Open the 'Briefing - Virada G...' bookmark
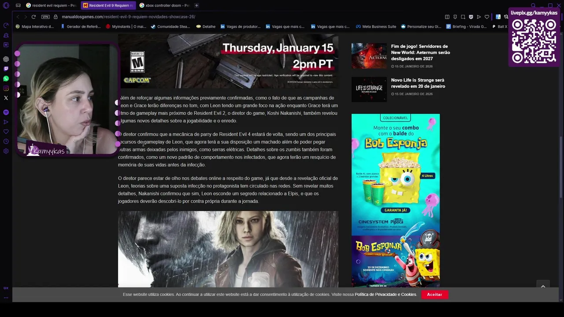Viewport: 564px width, 317px height. click(x=467, y=26)
